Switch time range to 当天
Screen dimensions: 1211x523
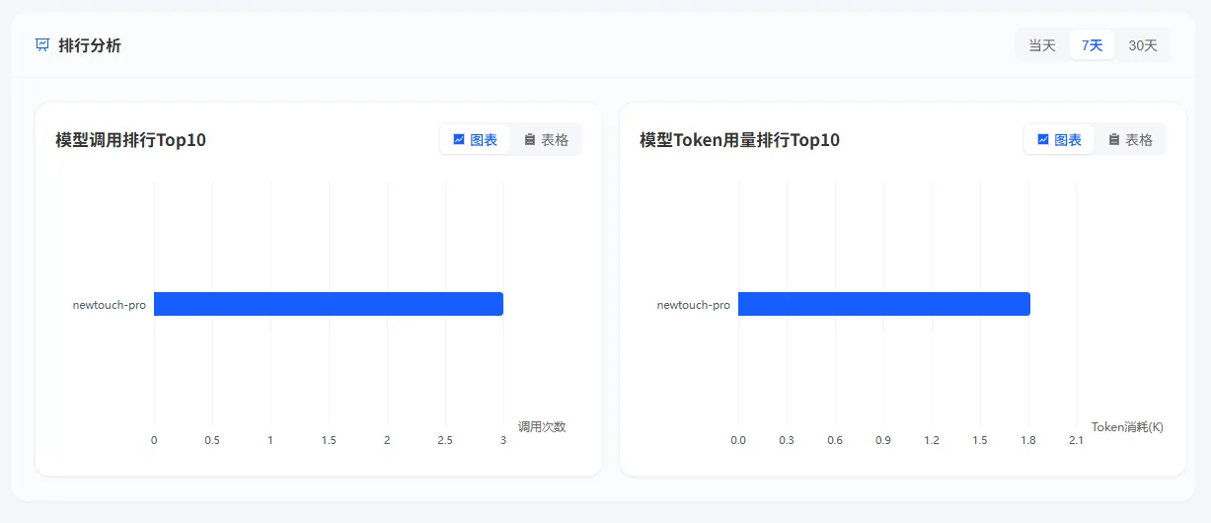click(1042, 45)
